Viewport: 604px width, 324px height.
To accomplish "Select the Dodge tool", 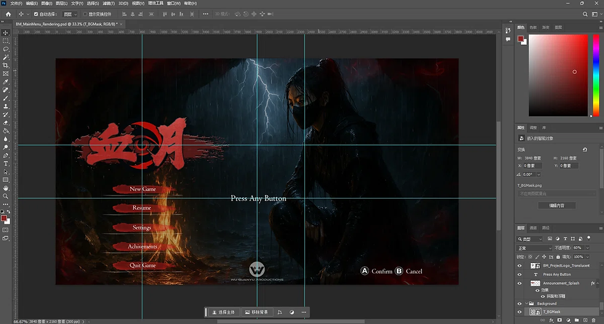I will (6, 147).
